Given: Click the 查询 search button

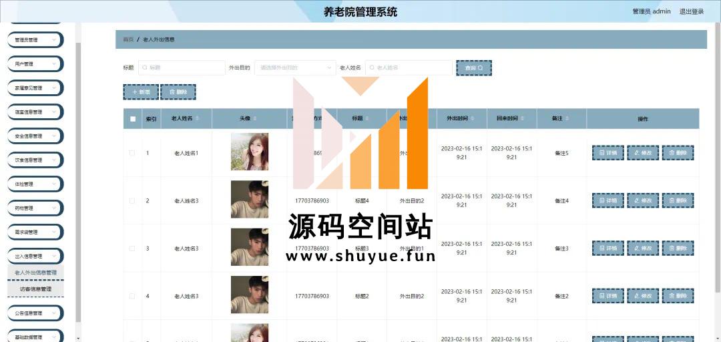Looking at the screenshot, I should pos(473,67).
